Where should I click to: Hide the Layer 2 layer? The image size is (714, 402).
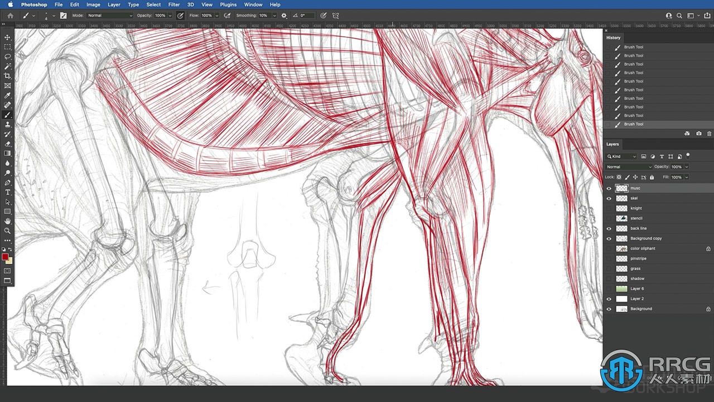[x=609, y=299]
